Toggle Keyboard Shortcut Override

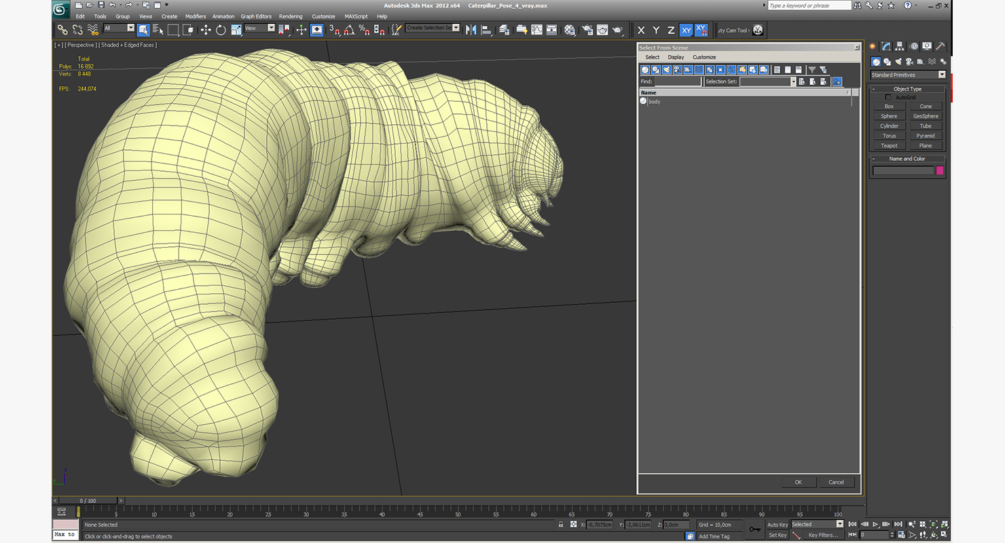tap(317, 30)
